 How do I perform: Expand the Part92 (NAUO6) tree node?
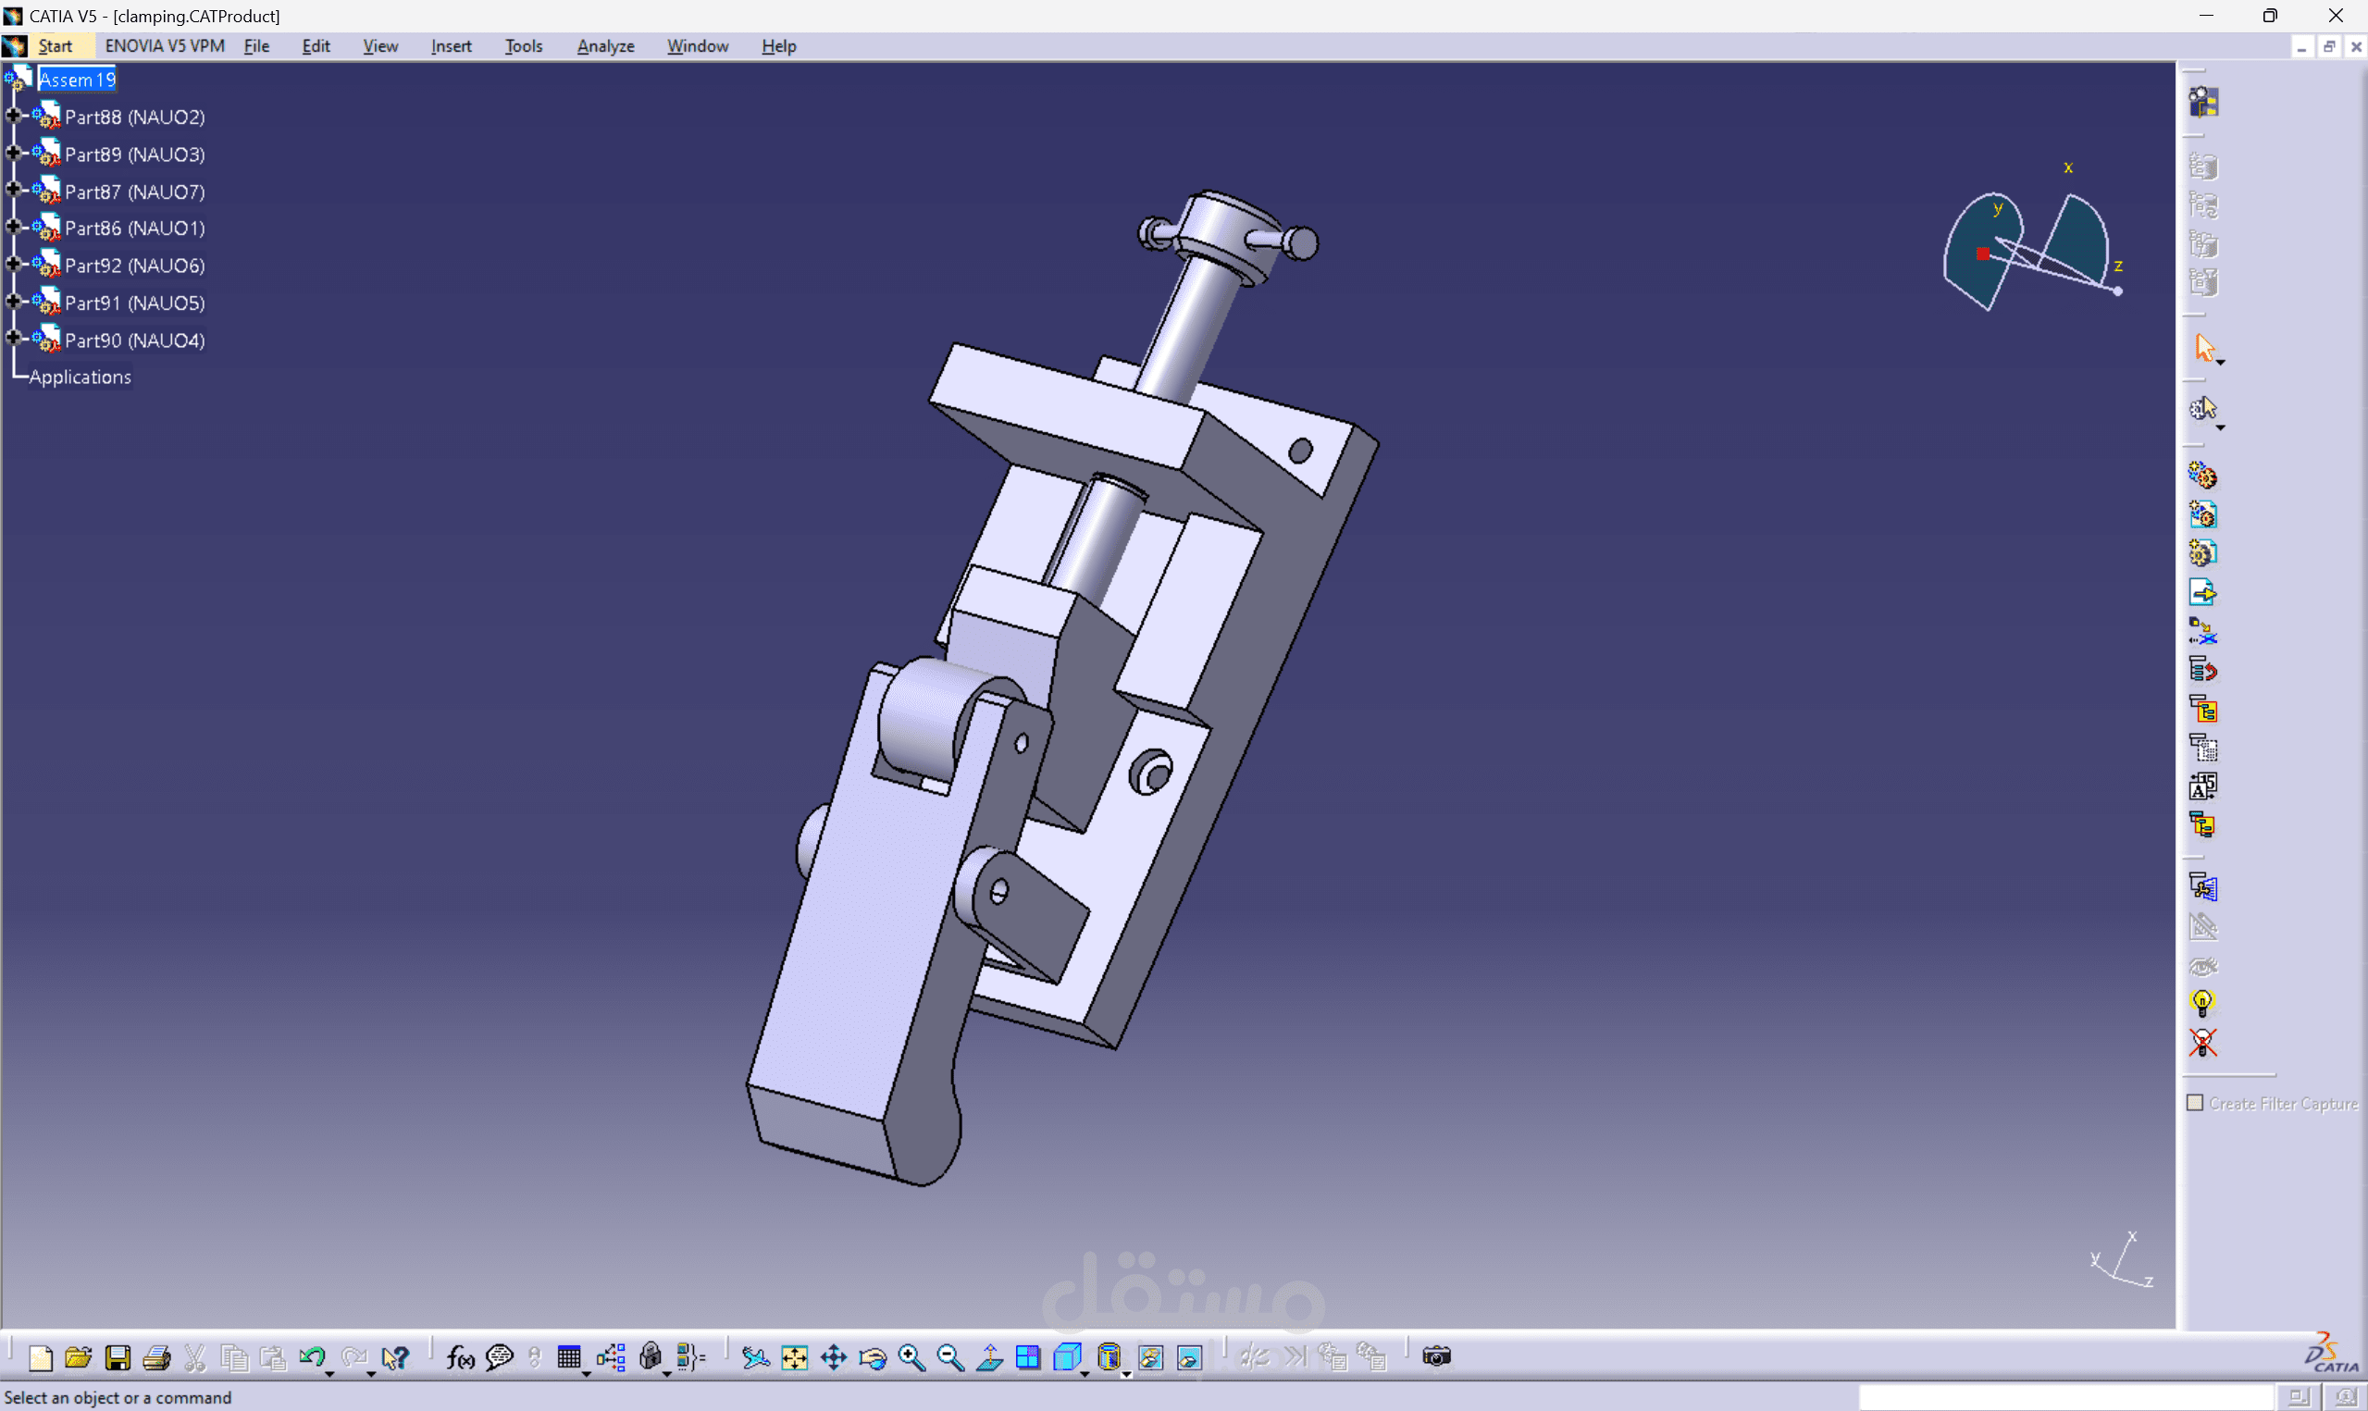tap(13, 265)
